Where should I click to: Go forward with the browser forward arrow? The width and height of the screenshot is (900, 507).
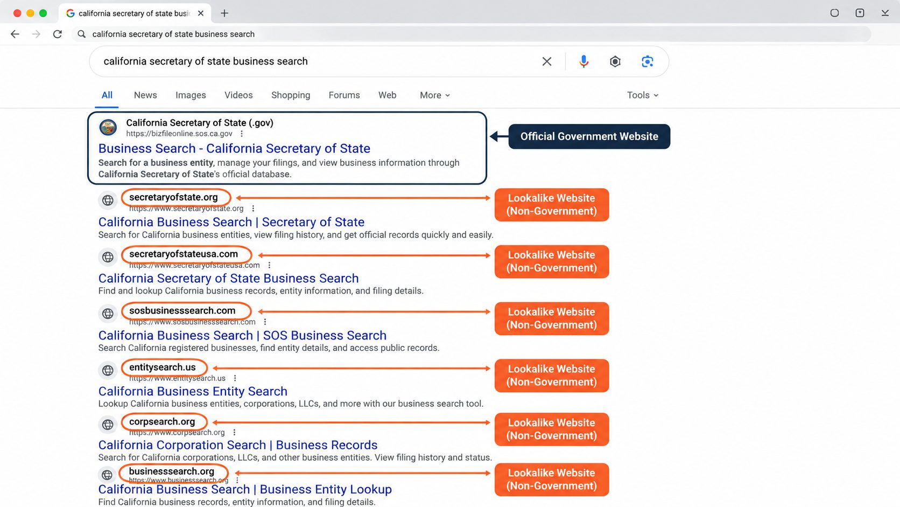pos(36,34)
